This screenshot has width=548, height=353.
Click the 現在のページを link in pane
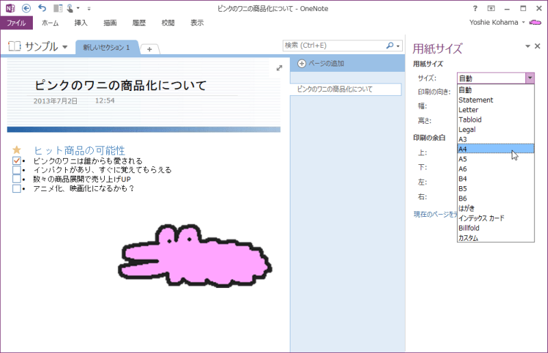point(435,214)
